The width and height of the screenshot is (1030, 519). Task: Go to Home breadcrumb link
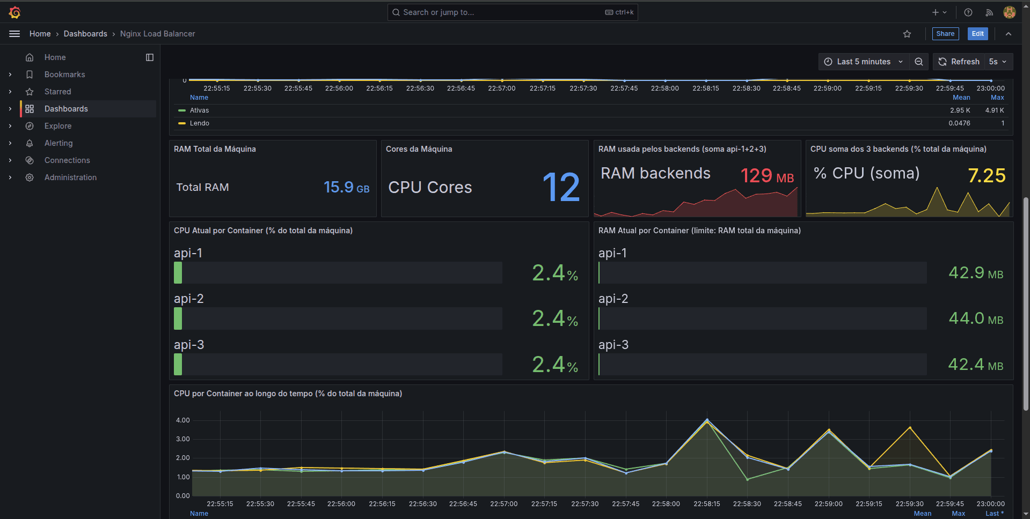(40, 34)
